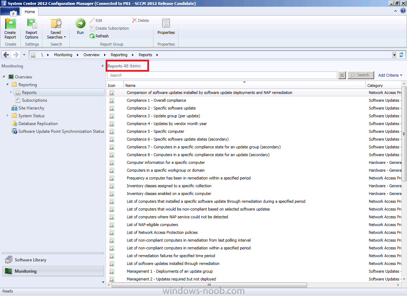The width and height of the screenshot is (407, 296).
Task: Switch to the Software Library workspace
Action: [x=53, y=260]
